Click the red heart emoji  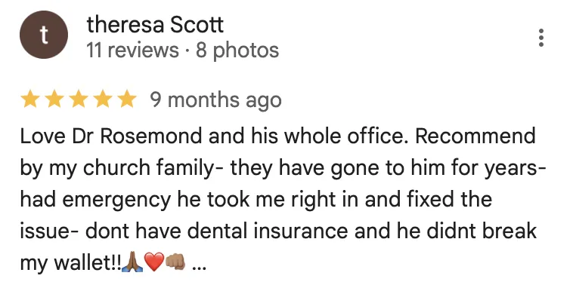tap(154, 262)
